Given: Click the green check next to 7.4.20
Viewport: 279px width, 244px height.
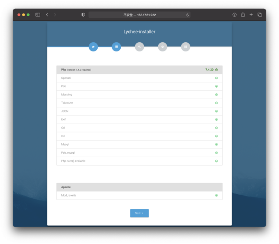Looking at the screenshot, I should pyautogui.click(x=216, y=70).
